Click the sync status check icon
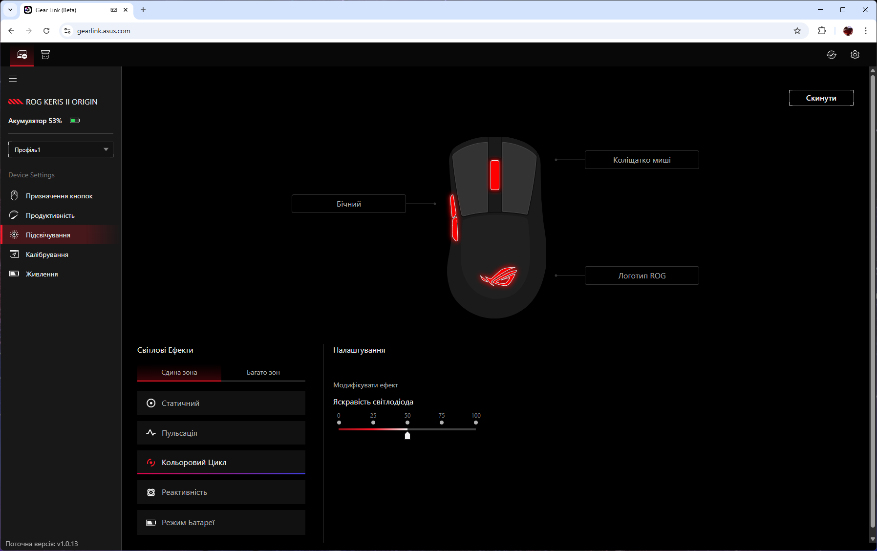The image size is (877, 551). click(x=832, y=55)
